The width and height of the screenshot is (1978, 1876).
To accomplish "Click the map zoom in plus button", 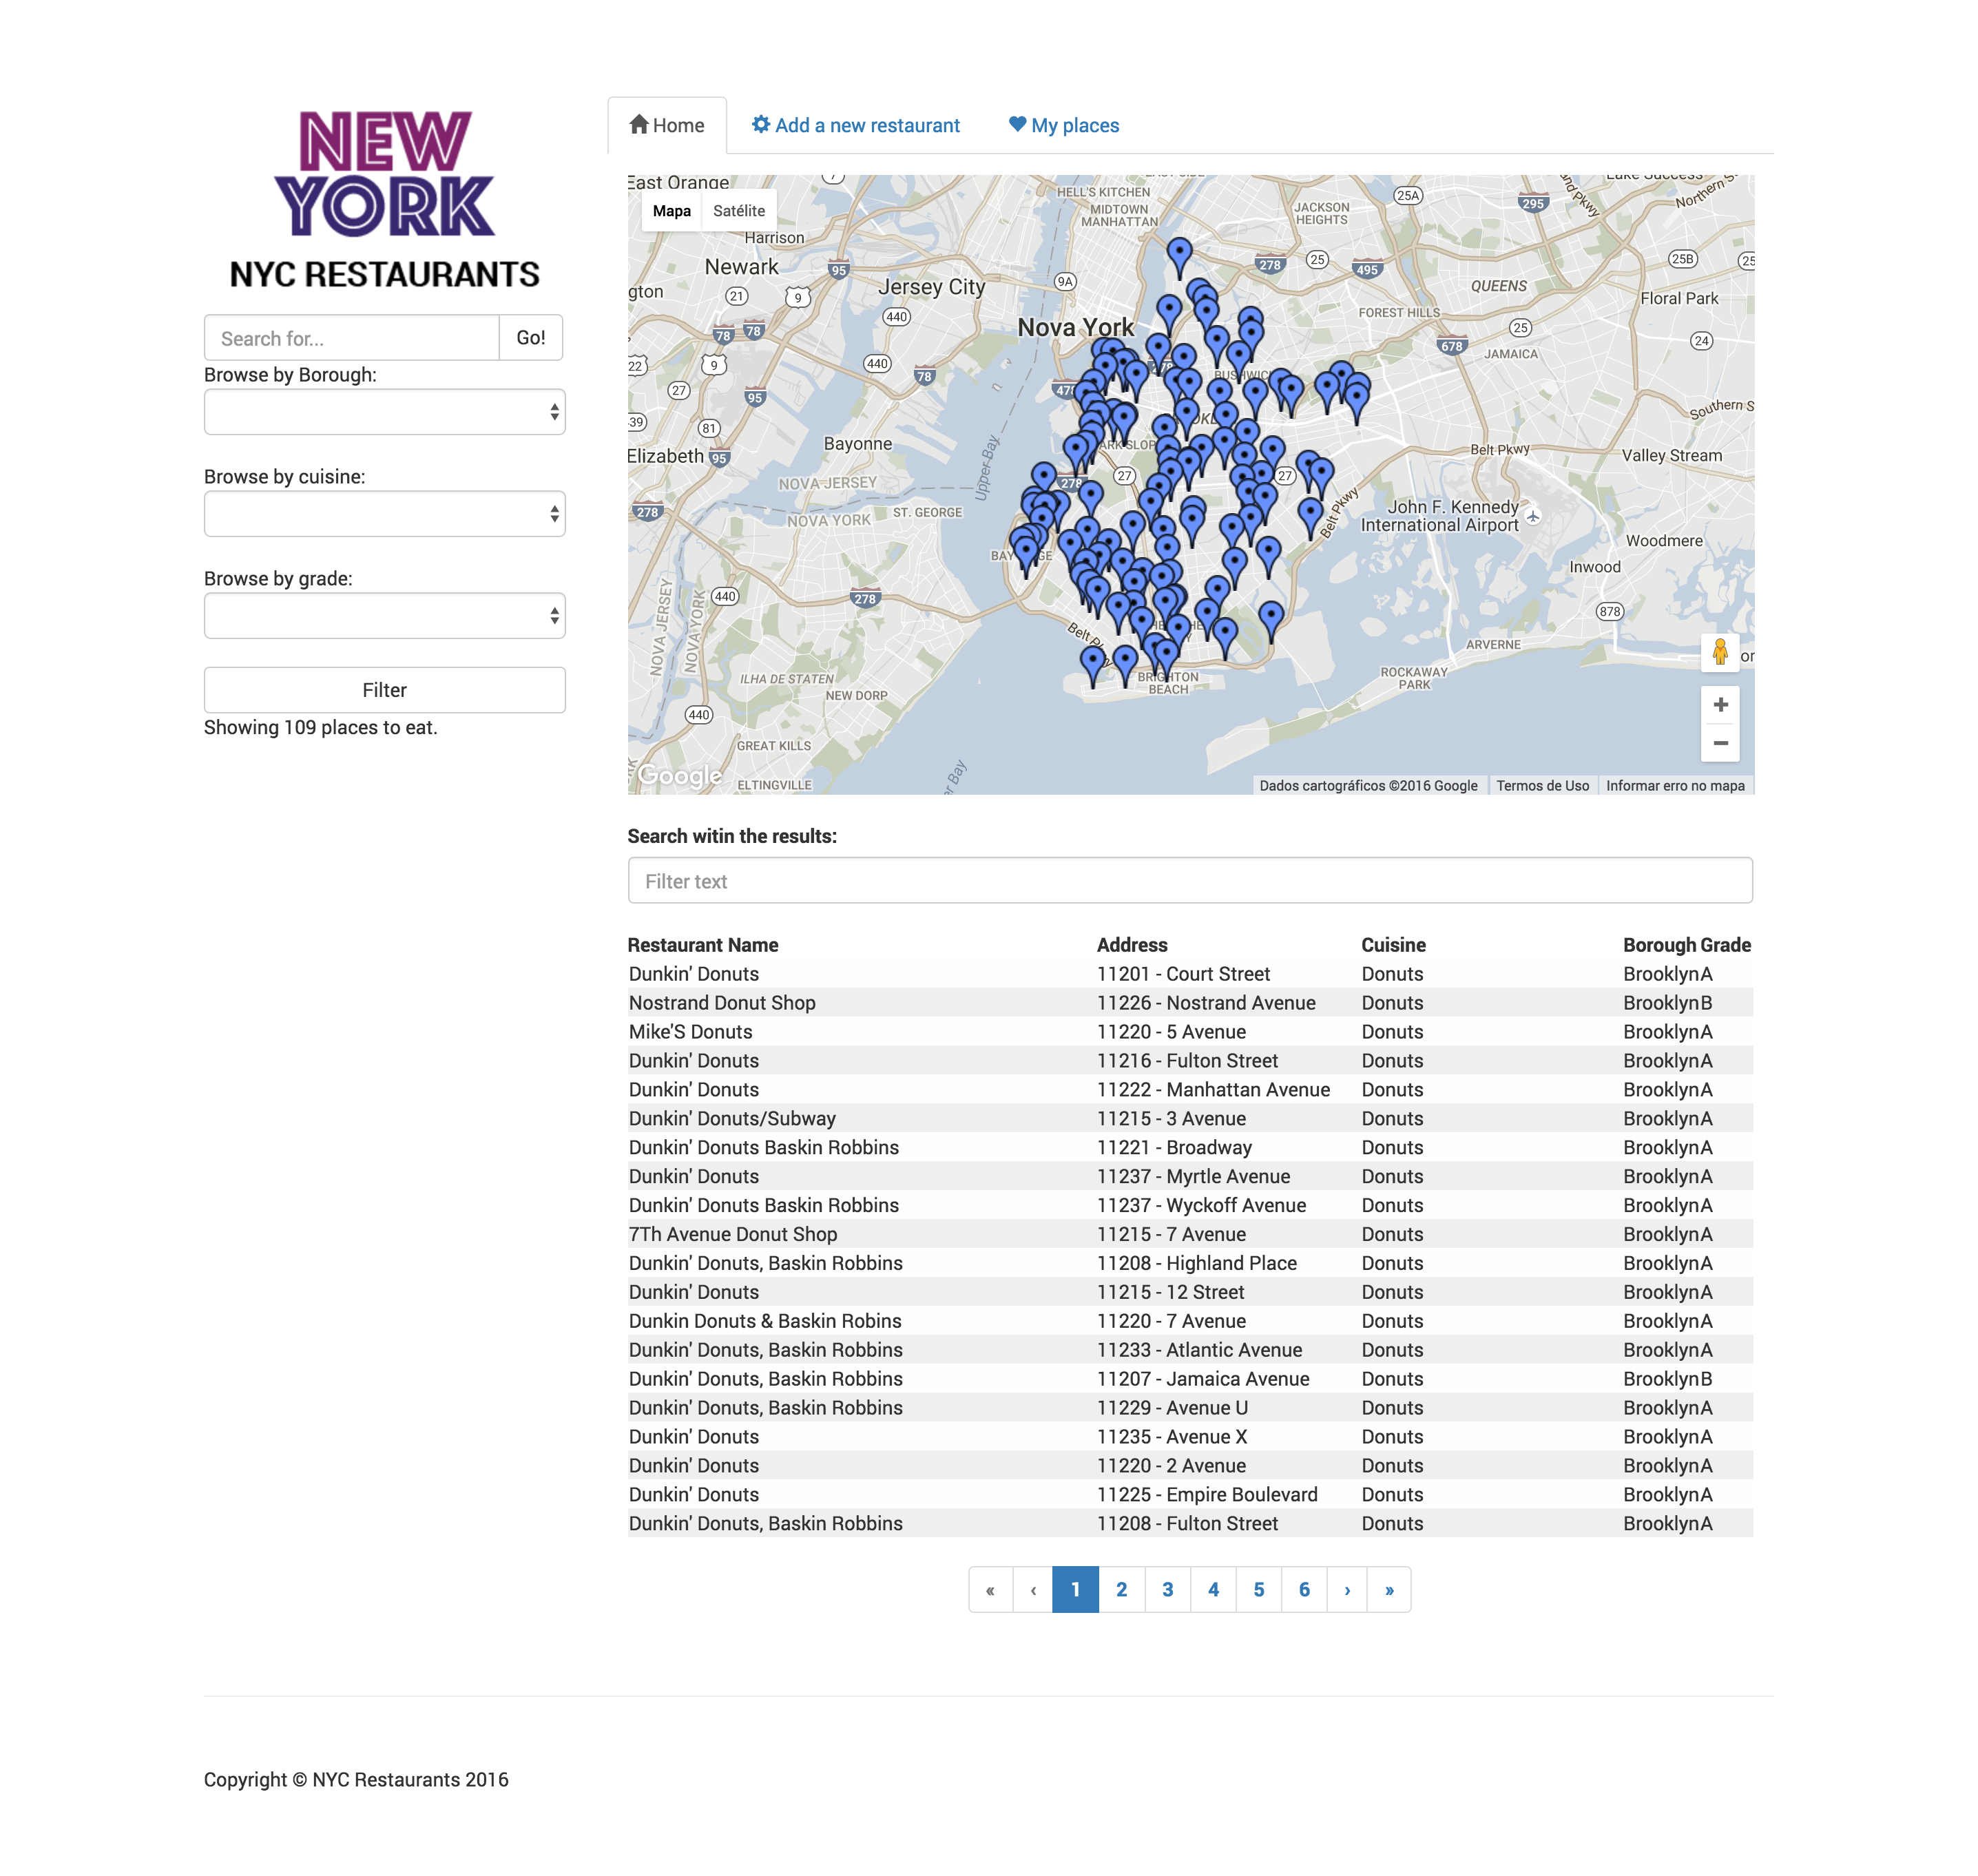I will 1720,705.
